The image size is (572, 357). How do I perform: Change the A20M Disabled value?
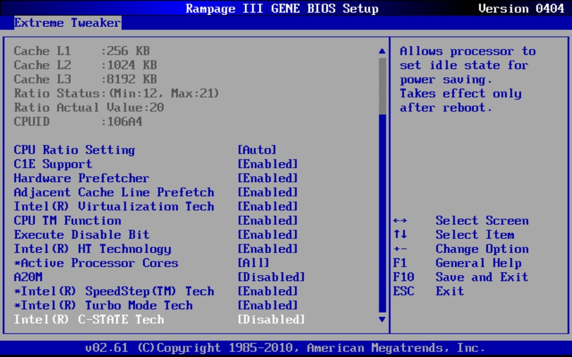pos(271,277)
